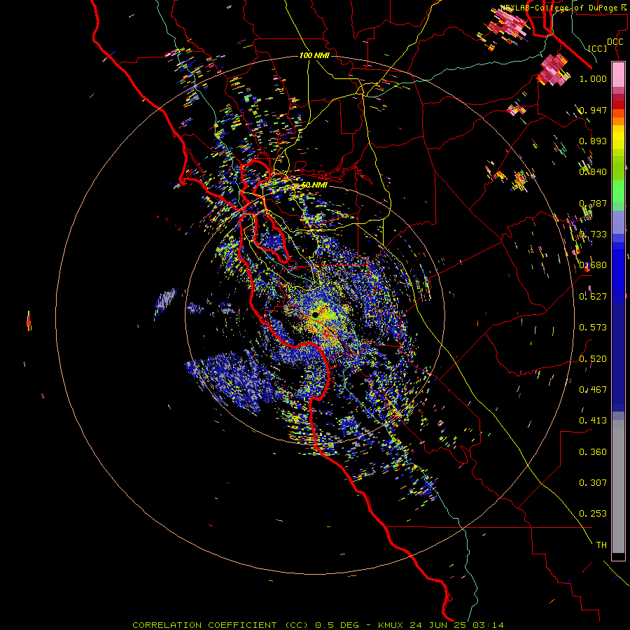
Task: Click the 0.680 legend value
Action: tap(593, 265)
